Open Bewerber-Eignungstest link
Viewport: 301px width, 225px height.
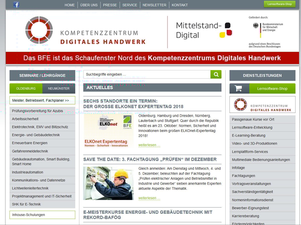pyautogui.click(x=262, y=208)
